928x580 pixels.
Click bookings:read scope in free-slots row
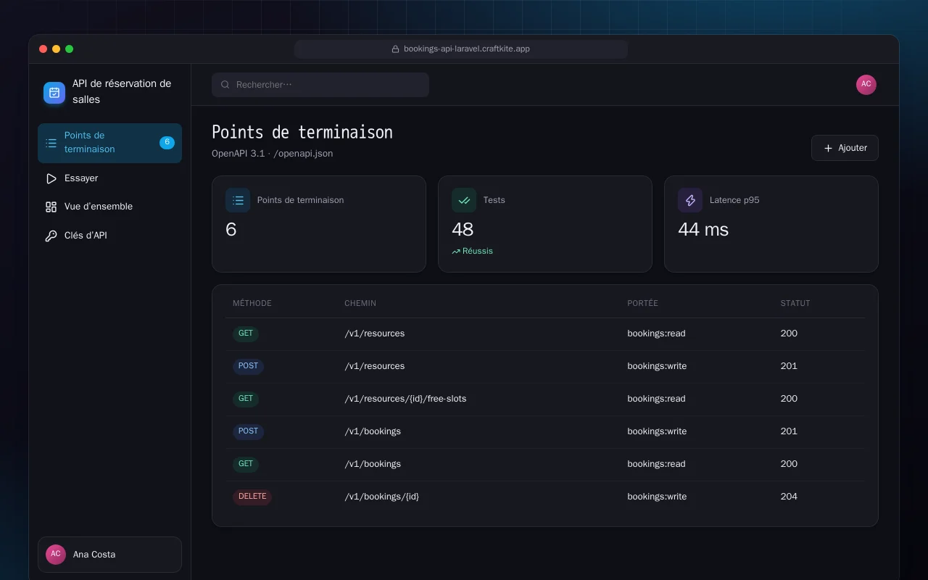click(x=656, y=399)
